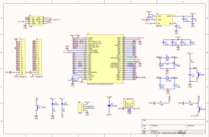Select the D3 test LED symbol
This screenshot has height=137, width=209.
tap(62, 104)
